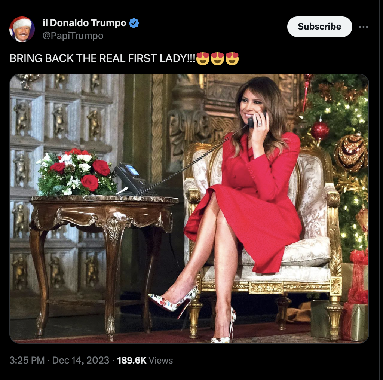This screenshot has width=383, height=380.
Task: Click the blue verified checkmark badge
Action: point(134,23)
